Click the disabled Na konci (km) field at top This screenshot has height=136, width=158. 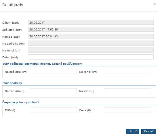91,50
